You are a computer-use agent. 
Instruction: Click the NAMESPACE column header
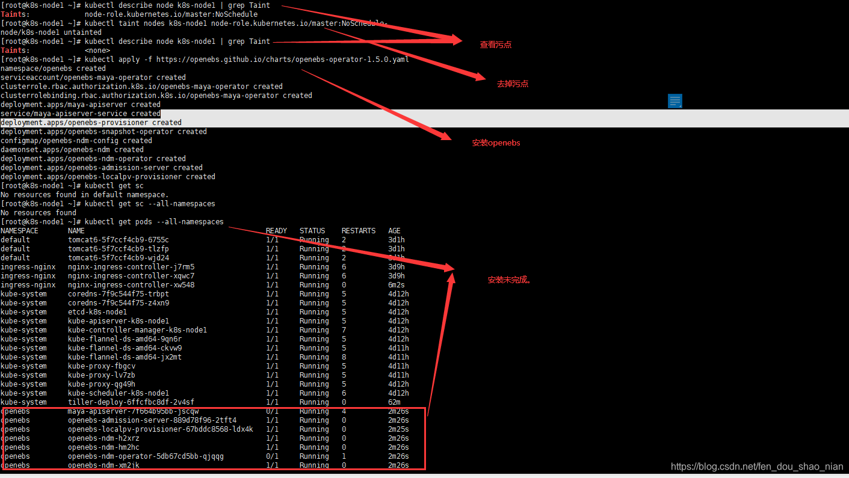pyautogui.click(x=19, y=231)
